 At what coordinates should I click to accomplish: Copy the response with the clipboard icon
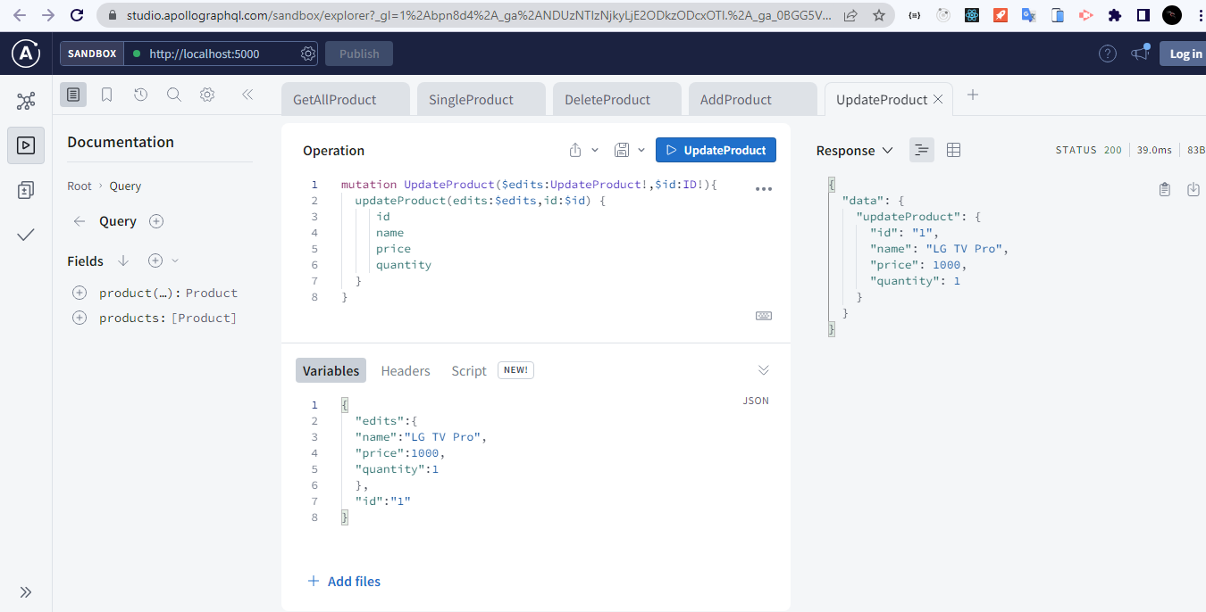[x=1164, y=189]
